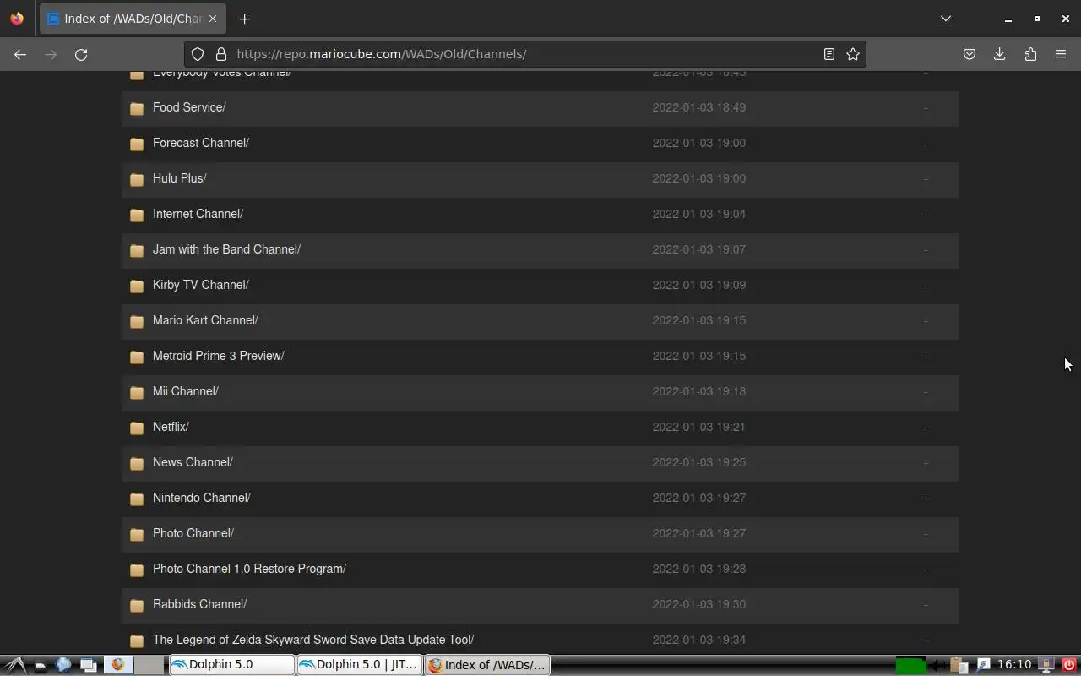This screenshot has height=676, width=1081.
Task: Click folder icon beside Food Service/
Action: pos(137,108)
